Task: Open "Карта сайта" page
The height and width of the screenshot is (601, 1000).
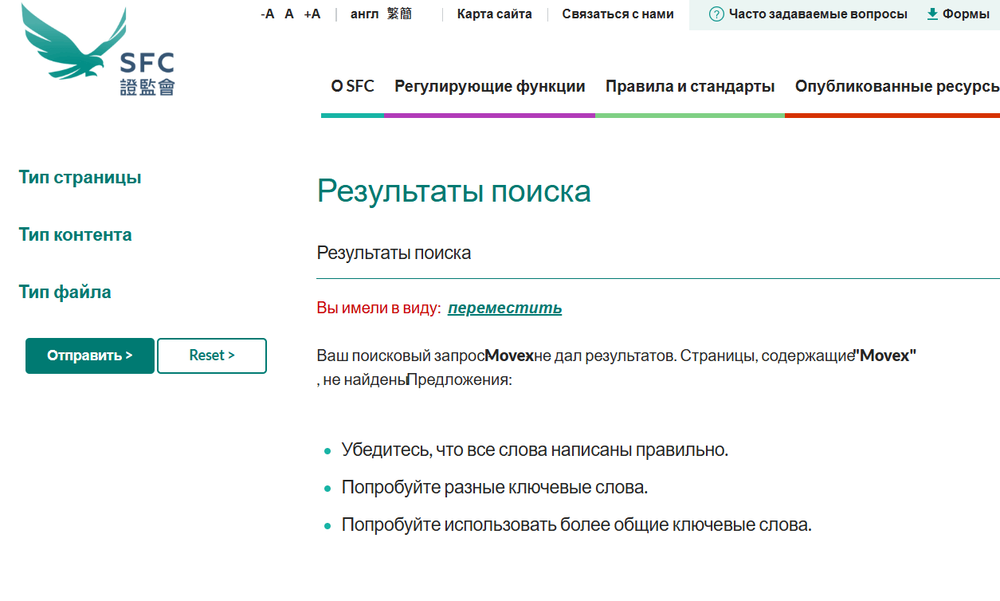Action: coord(494,14)
